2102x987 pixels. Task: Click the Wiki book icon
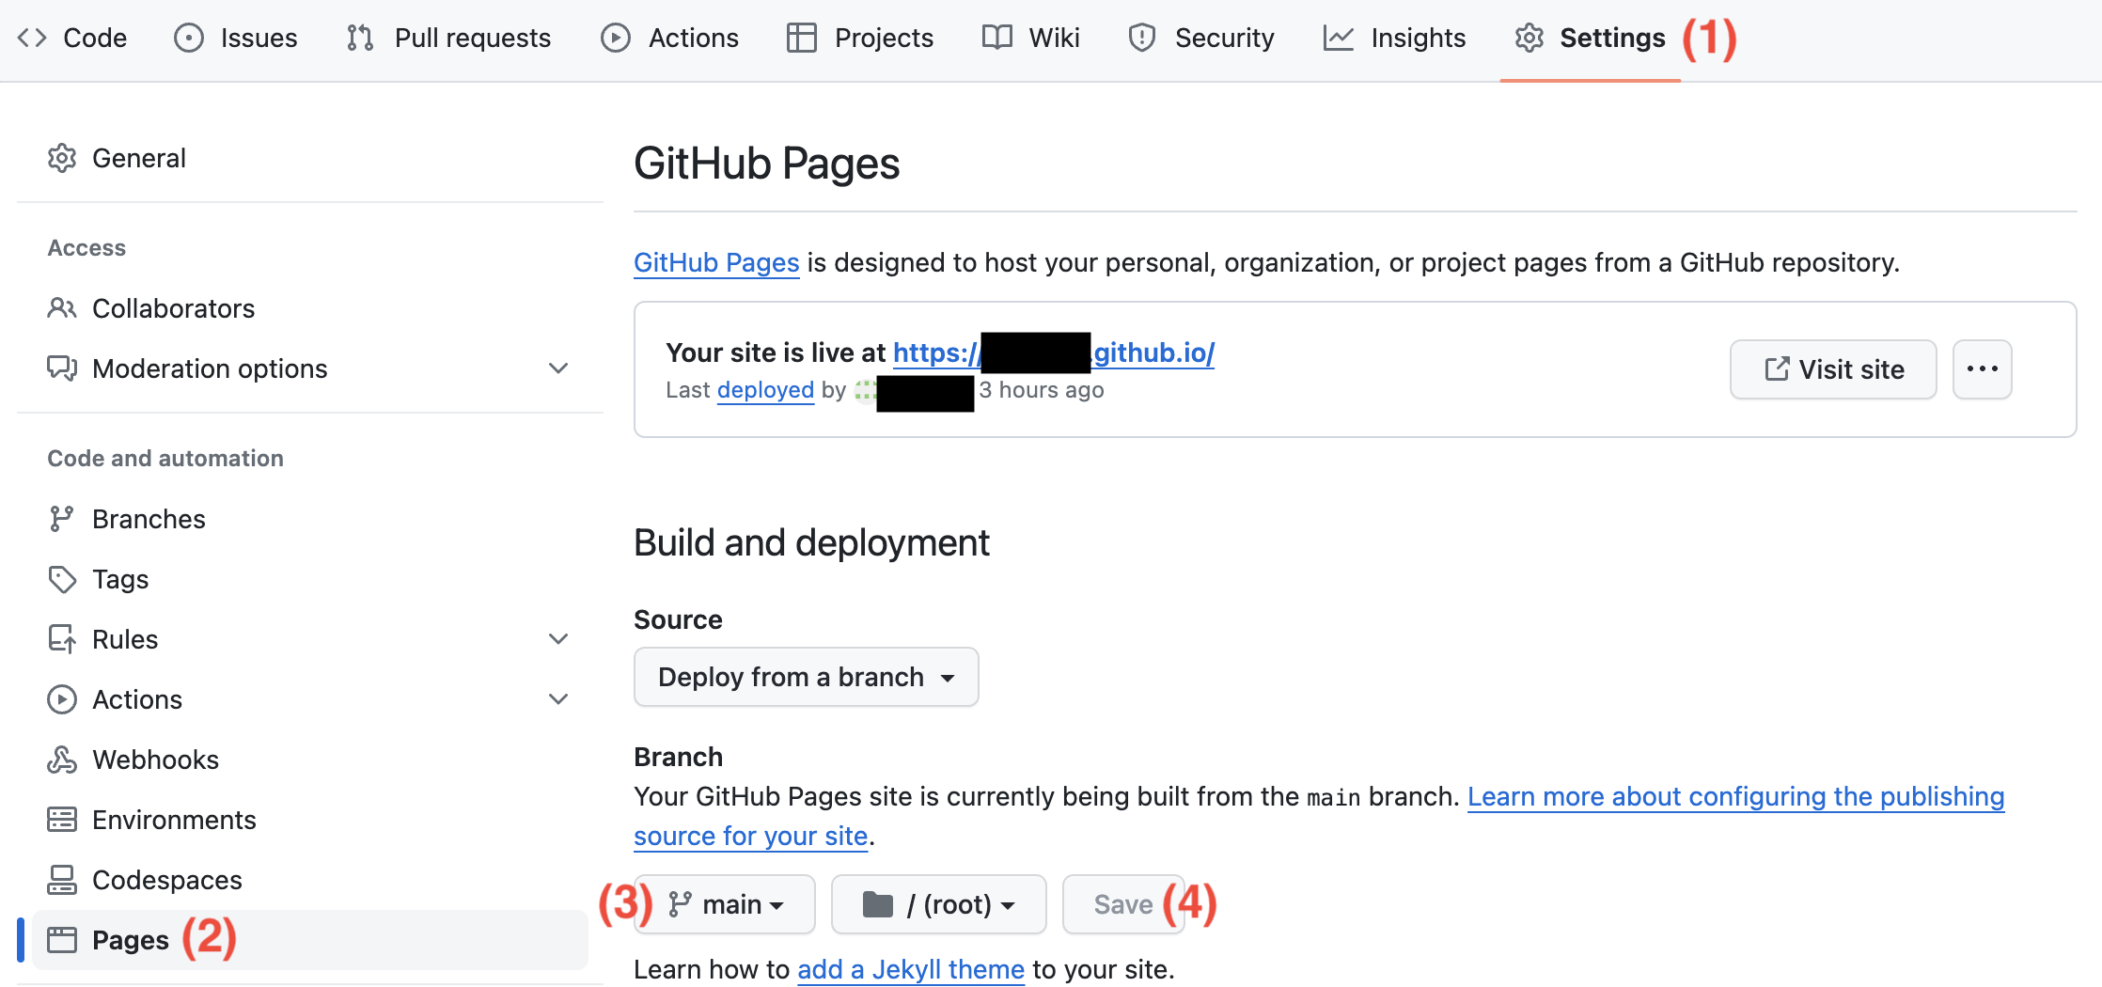pos(997,38)
